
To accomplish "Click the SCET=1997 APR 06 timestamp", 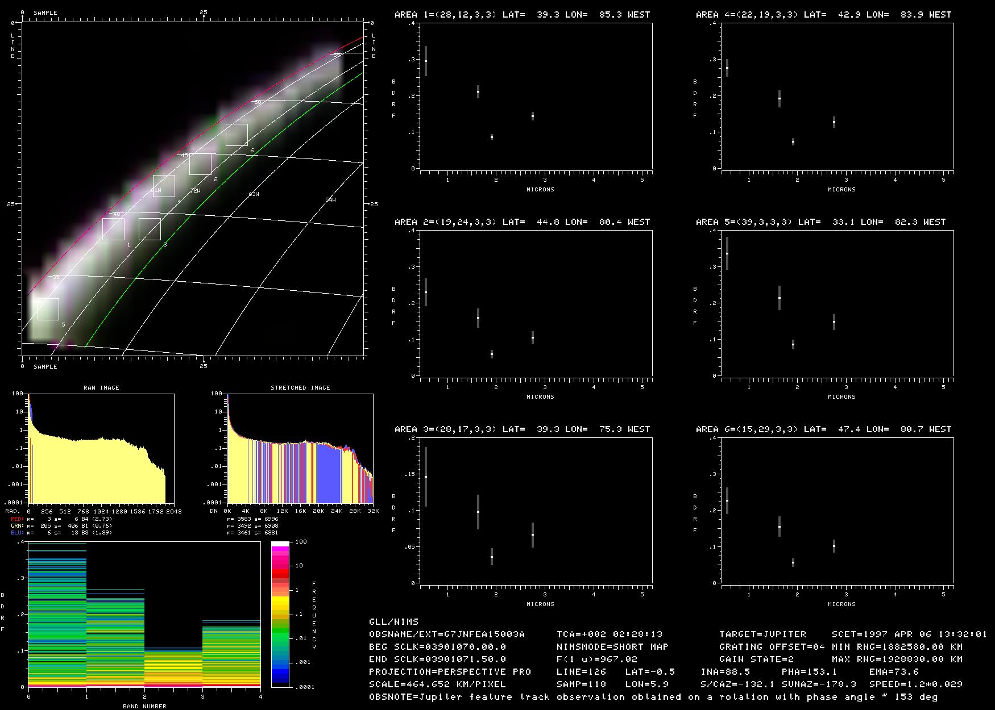I will click(909, 634).
